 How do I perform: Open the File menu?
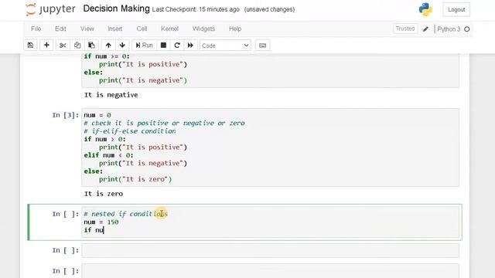point(36,29)
